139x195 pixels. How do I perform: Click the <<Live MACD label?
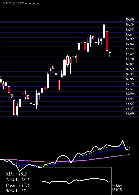117,188
